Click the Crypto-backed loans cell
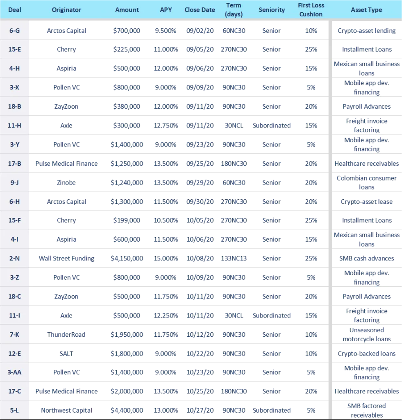 pyautogui.click(x=366, y=354)
